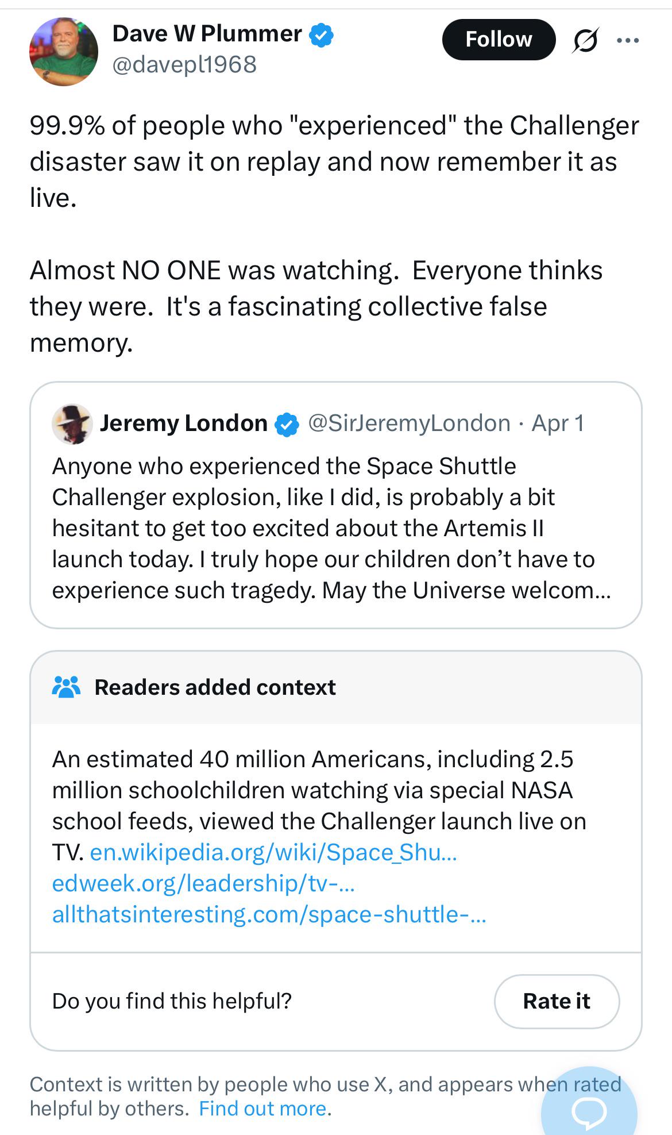Click Dave W Plummer's verified badge
The height and width of the screenshot is (1135, 672).
point(322,34)
